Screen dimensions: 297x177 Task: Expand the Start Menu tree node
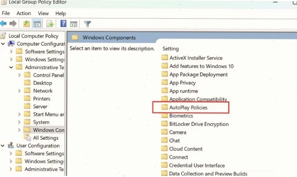19,114
